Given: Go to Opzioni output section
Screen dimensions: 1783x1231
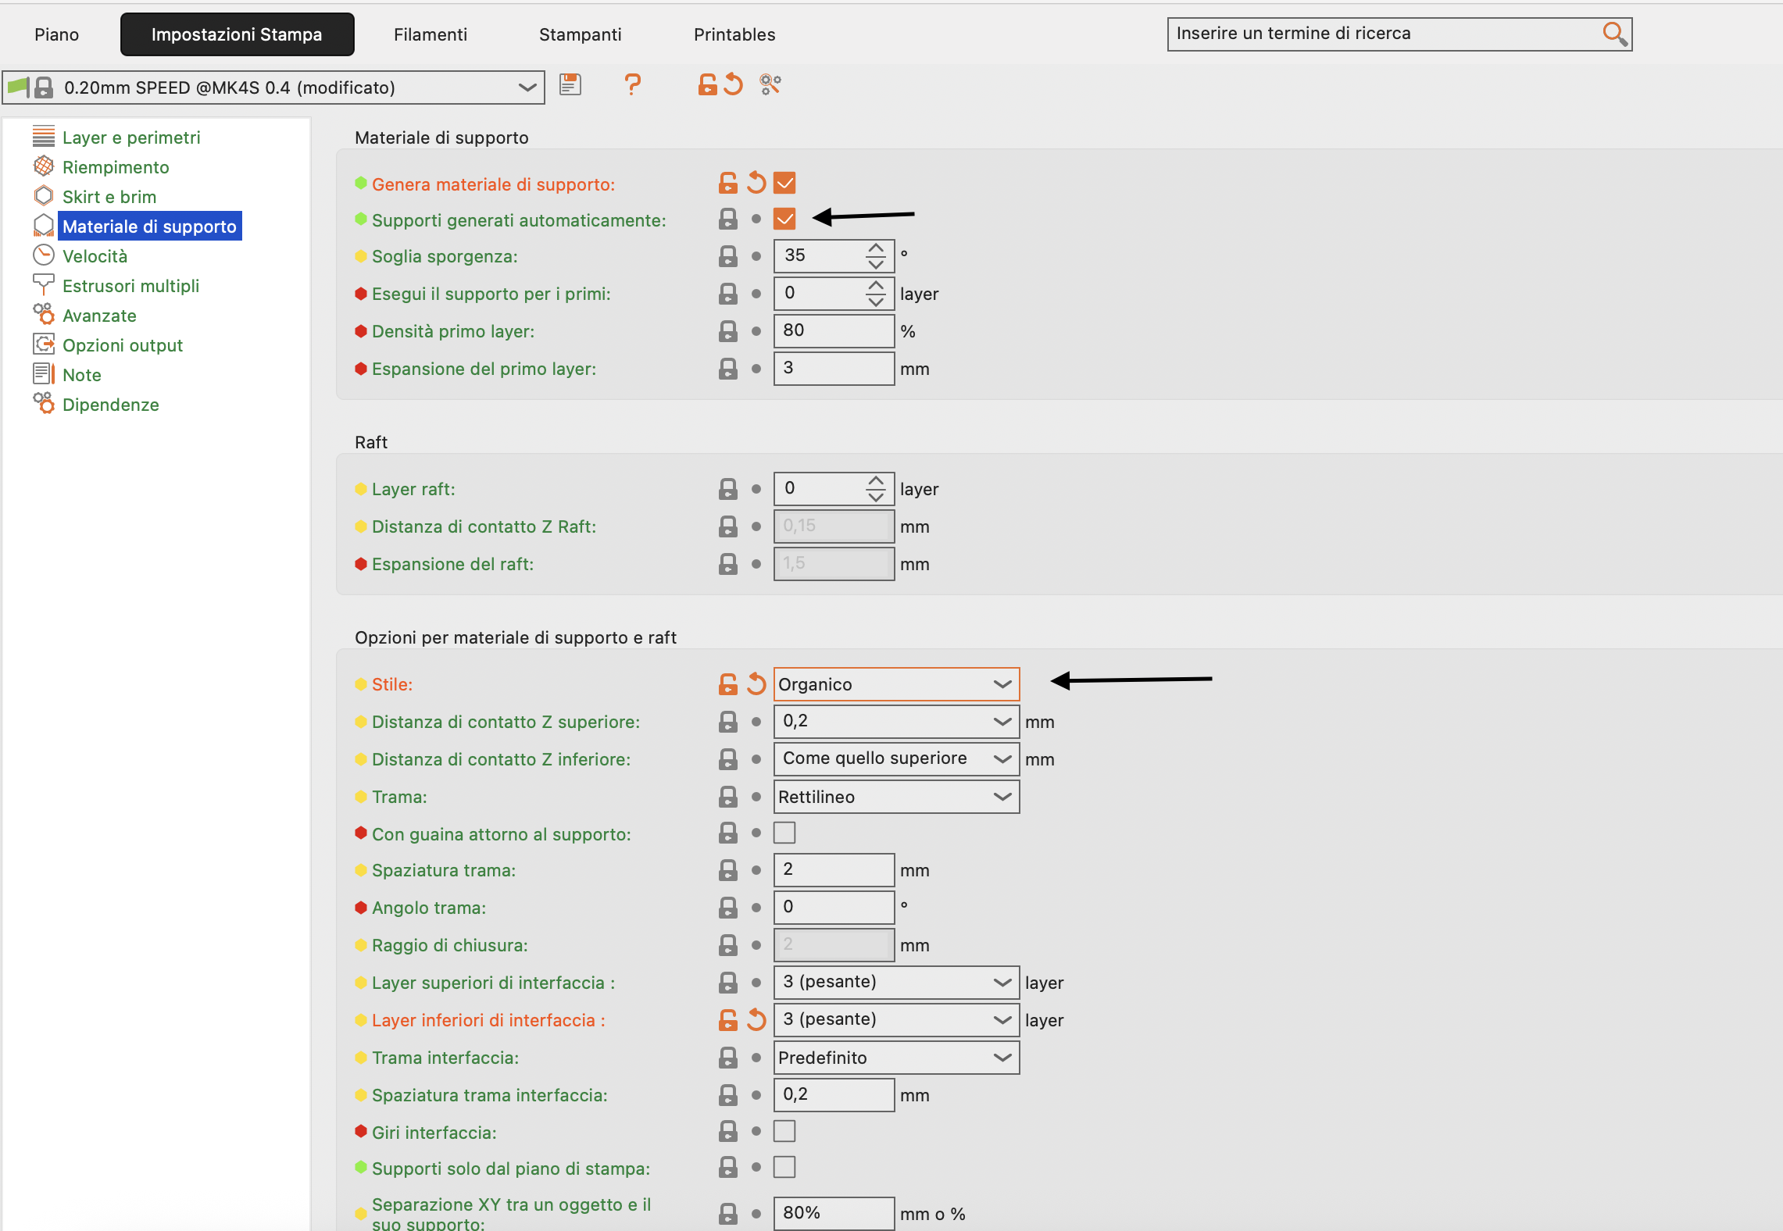Looking at the screenshot, I should pyautogui.click(x=122, y=345).
